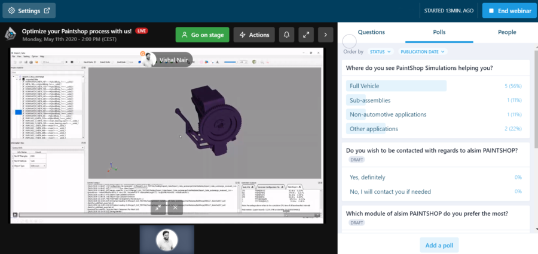Click the Add a poll button
The image size is (538, 254).
point(439,245)
